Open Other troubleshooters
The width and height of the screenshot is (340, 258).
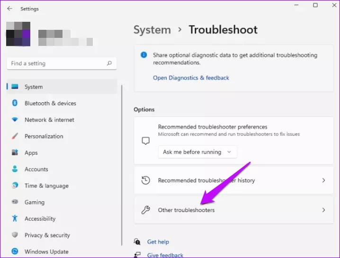tap(233, 210)
